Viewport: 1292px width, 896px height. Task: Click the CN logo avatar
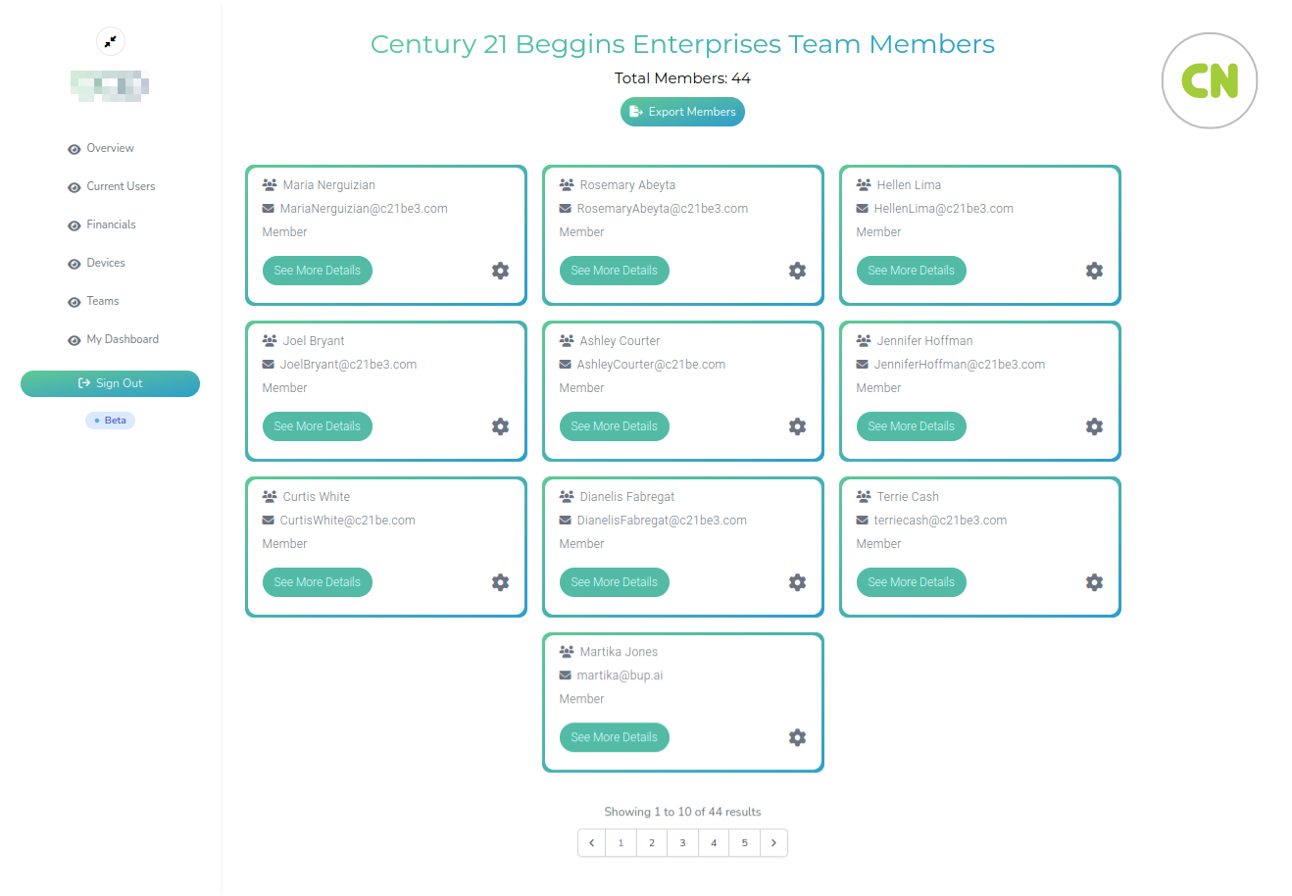click(1210, 80)
